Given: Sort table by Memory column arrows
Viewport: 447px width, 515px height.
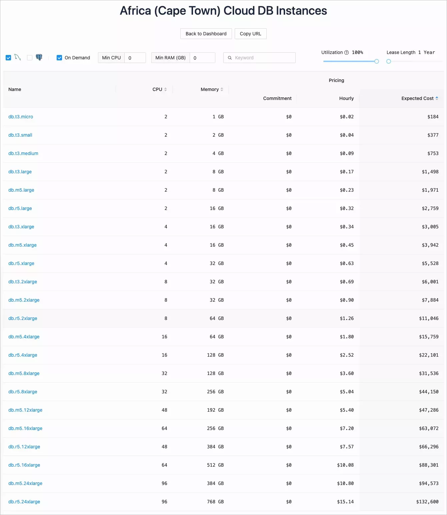Looking at the screenshot, I should coord(222,89).
